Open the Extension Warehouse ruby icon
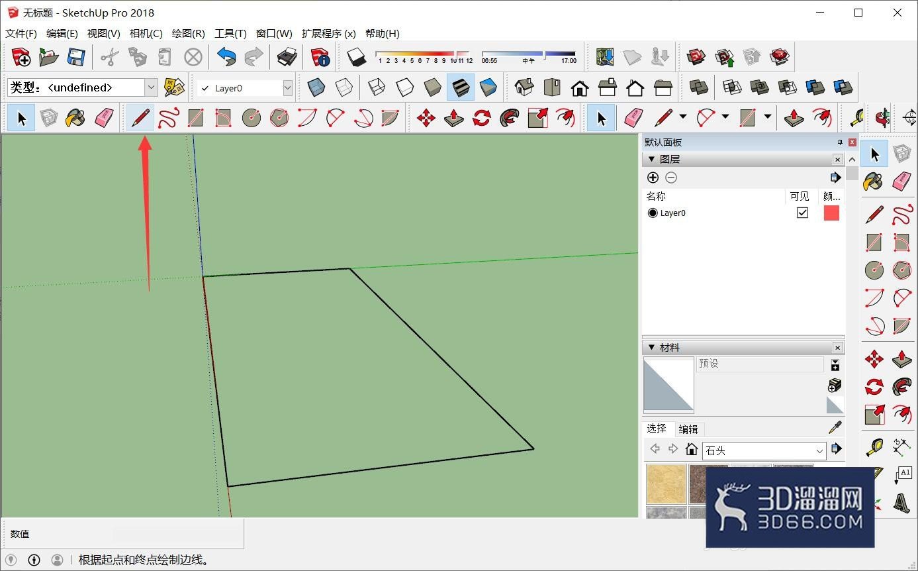 [x=780, y=57]
